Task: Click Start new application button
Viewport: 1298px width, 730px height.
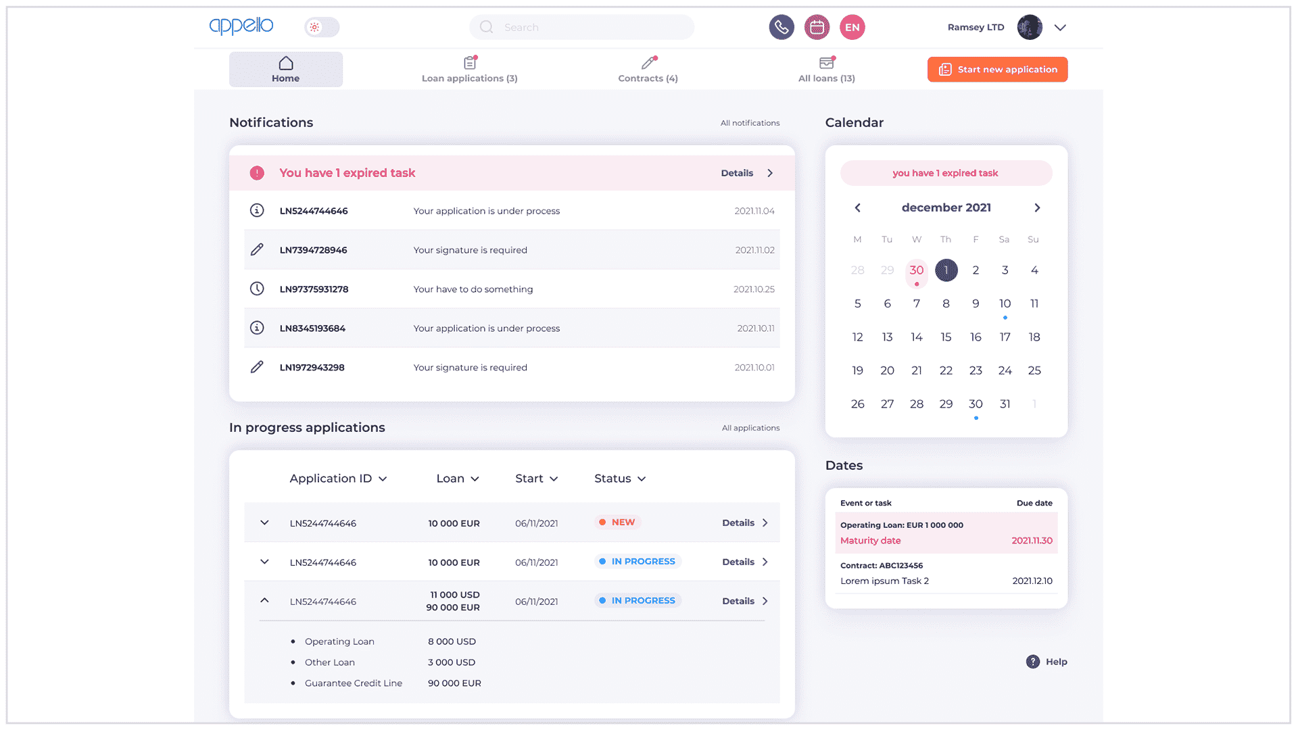Action: 999,70
